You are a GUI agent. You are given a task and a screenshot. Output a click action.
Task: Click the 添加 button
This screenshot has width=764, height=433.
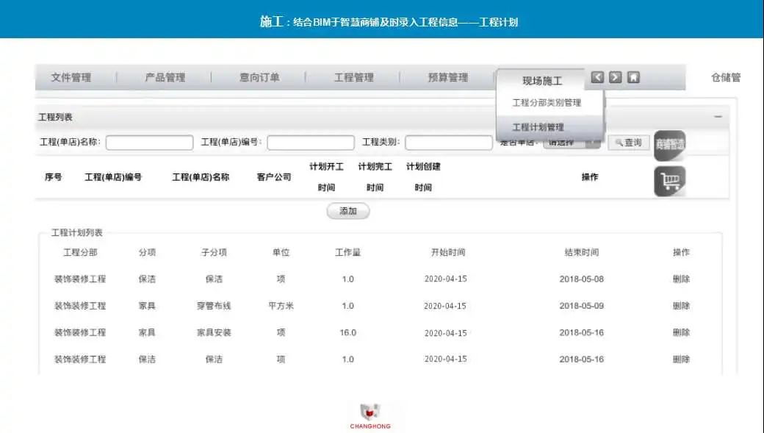pyautogui.click(x=347, y=211)
